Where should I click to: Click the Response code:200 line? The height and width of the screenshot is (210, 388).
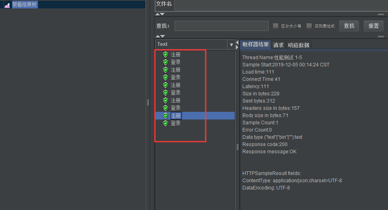pos(265,144)
